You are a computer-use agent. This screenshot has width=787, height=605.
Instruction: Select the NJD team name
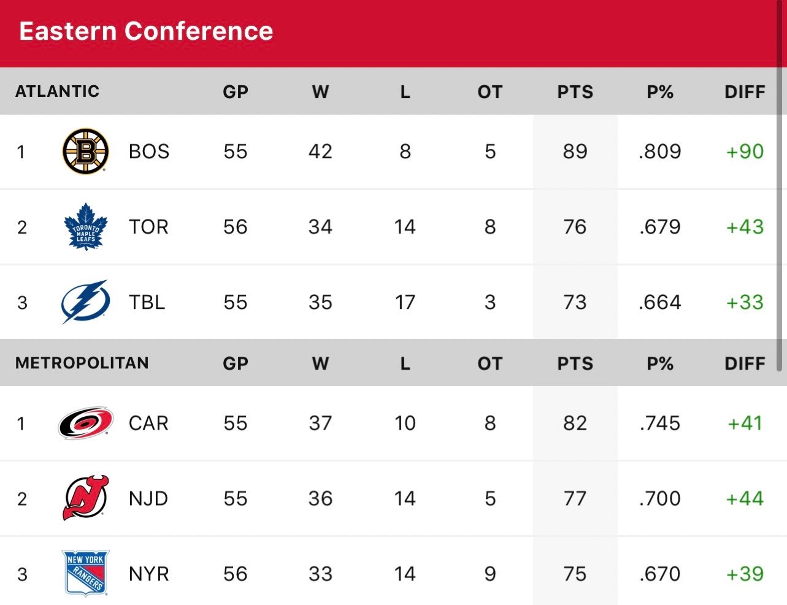148,498
